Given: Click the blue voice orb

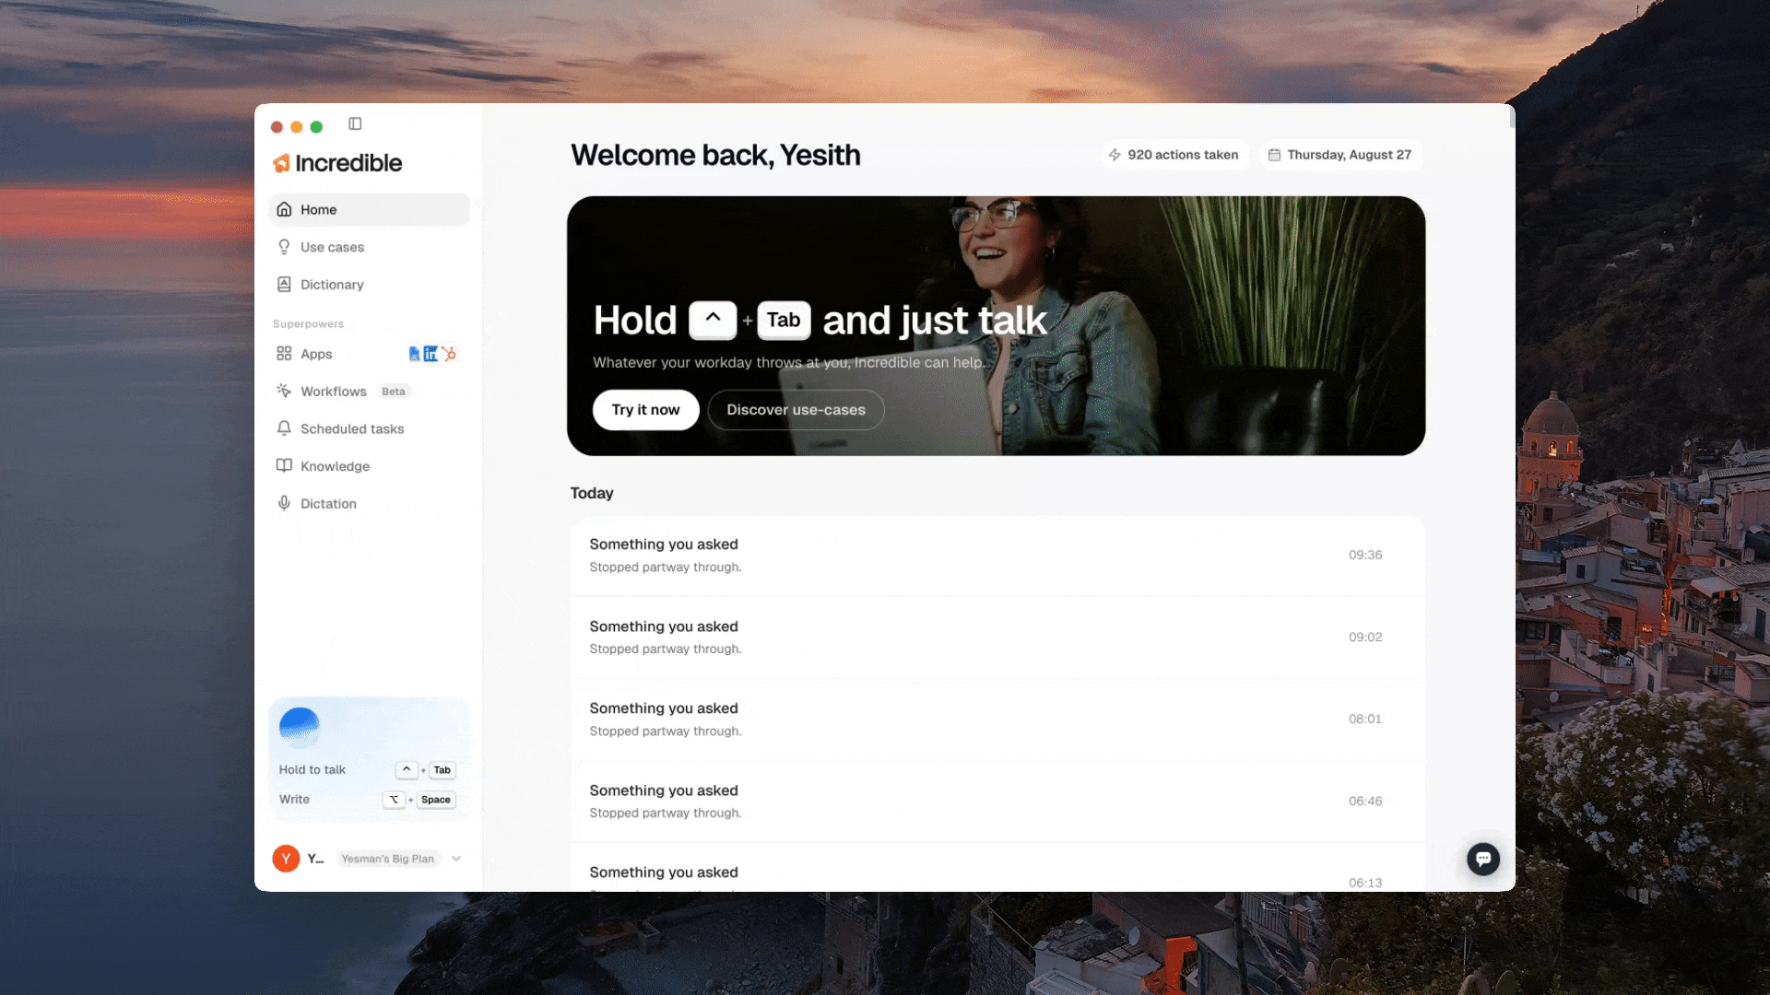Looking at the screenshot, I should (299, 728).
